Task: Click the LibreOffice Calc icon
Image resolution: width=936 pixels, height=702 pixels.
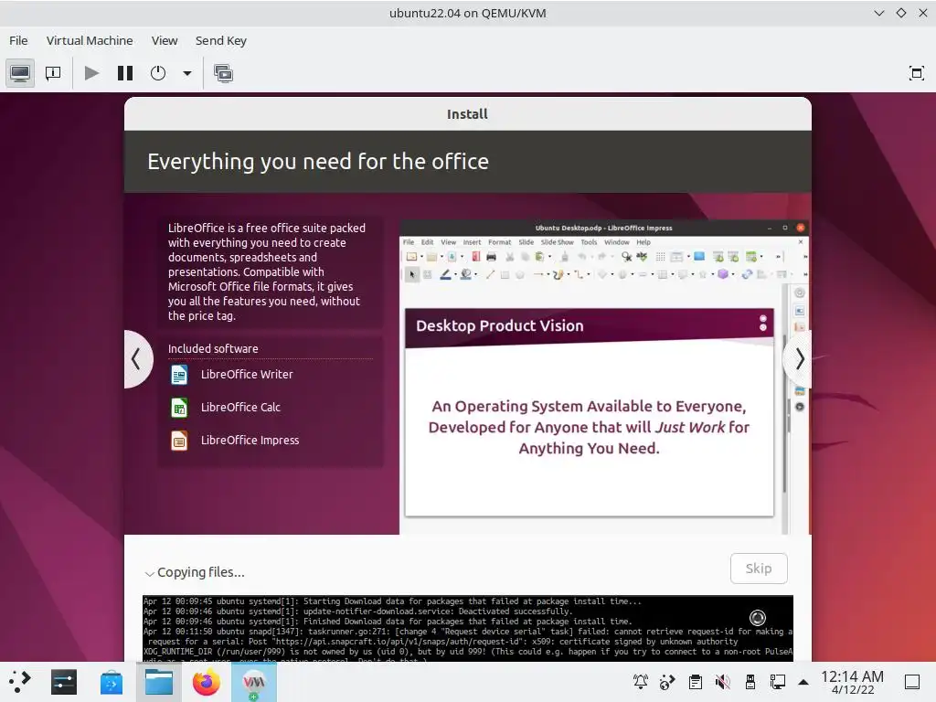Action: point(179,408)
